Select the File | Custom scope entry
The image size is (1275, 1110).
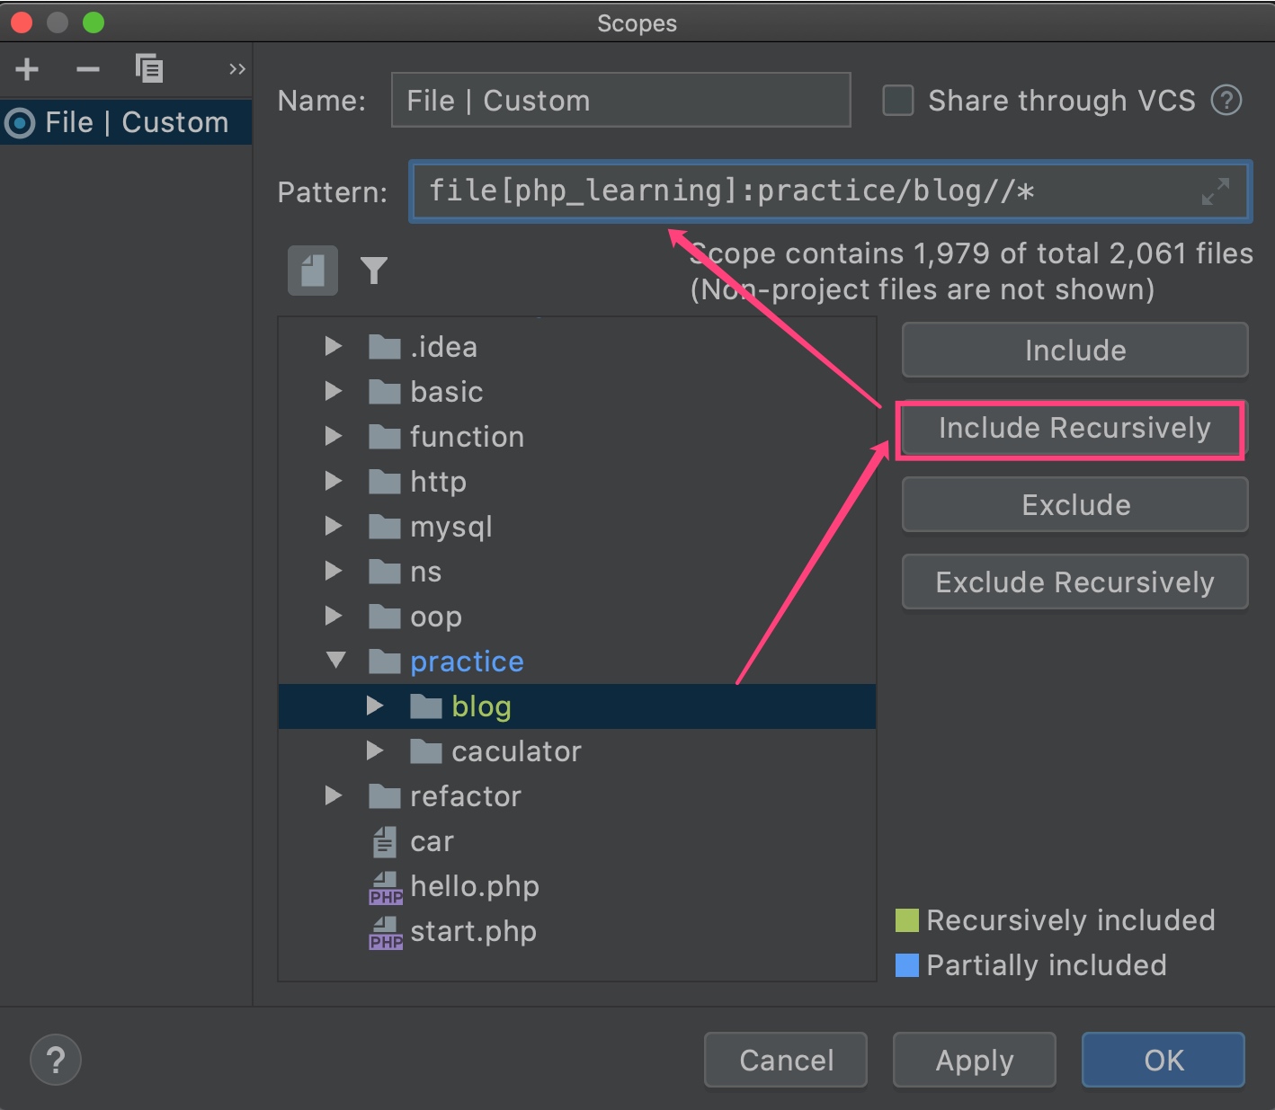(x=126, y=122)
